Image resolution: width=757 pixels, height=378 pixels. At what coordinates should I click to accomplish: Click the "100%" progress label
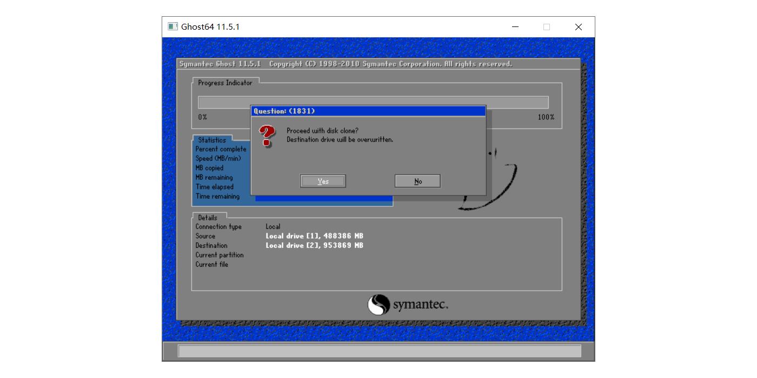tap(546, 117)
